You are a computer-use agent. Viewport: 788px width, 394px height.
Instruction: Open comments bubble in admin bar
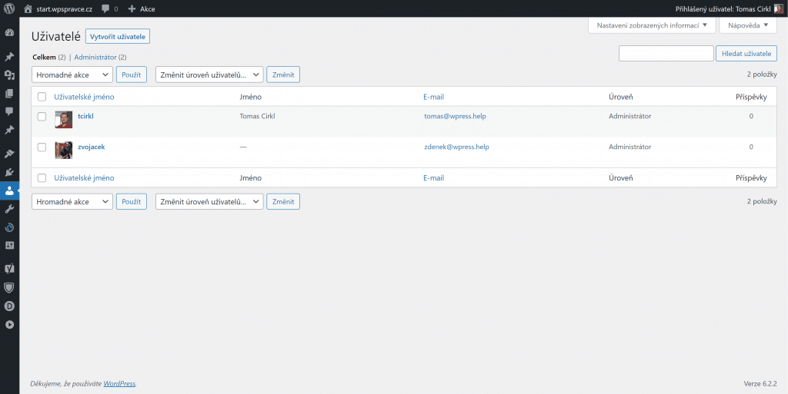(x=105, y=8)
